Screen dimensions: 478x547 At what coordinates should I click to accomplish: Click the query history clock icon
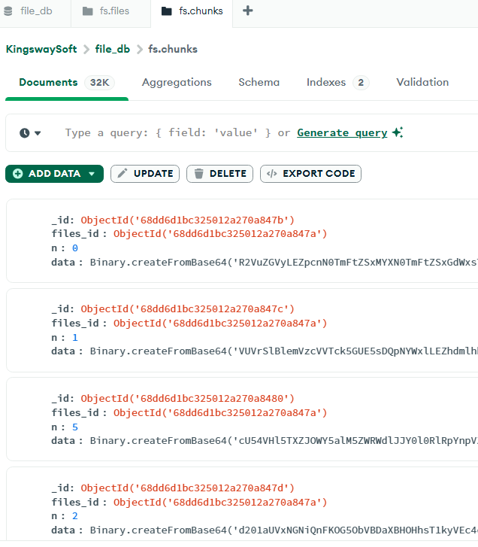(x=25, y=133)
